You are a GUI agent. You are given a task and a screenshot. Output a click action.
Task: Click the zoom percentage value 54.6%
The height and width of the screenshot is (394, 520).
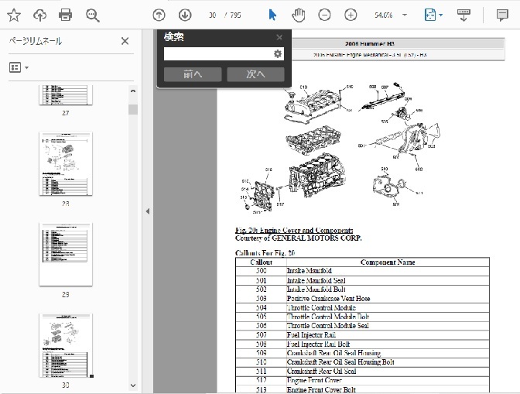click(x=383, y=15)
